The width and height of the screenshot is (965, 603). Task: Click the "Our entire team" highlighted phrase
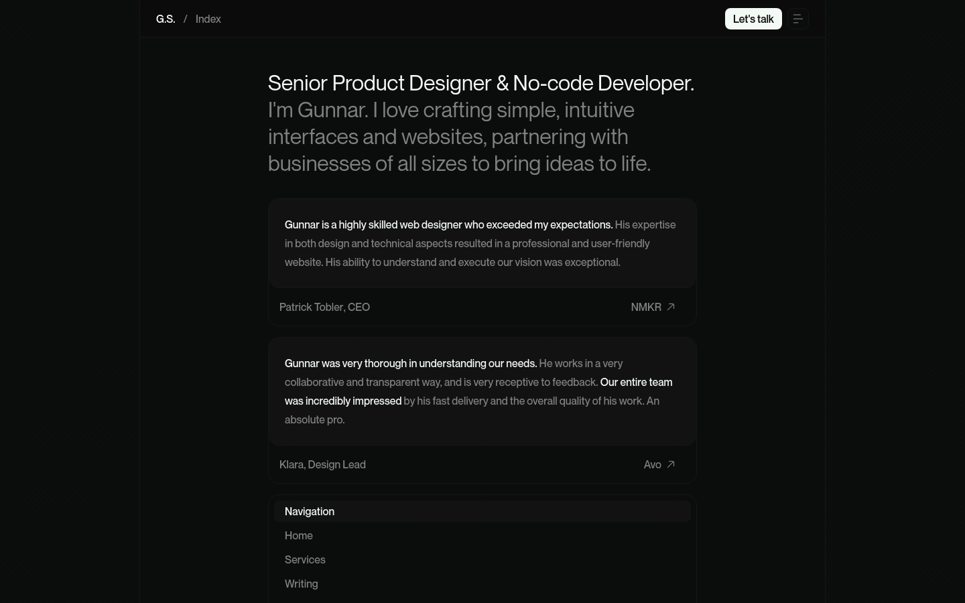point(636,382)
